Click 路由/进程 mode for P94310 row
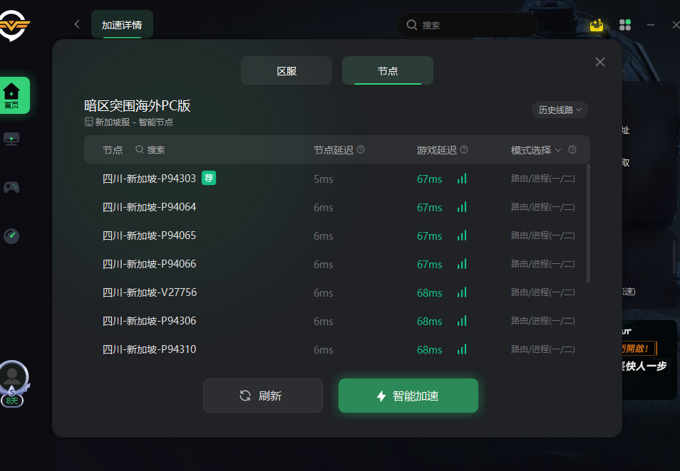The width and height of the screenshot is (680, 471). pyautogui.click(x=543, y=349)
